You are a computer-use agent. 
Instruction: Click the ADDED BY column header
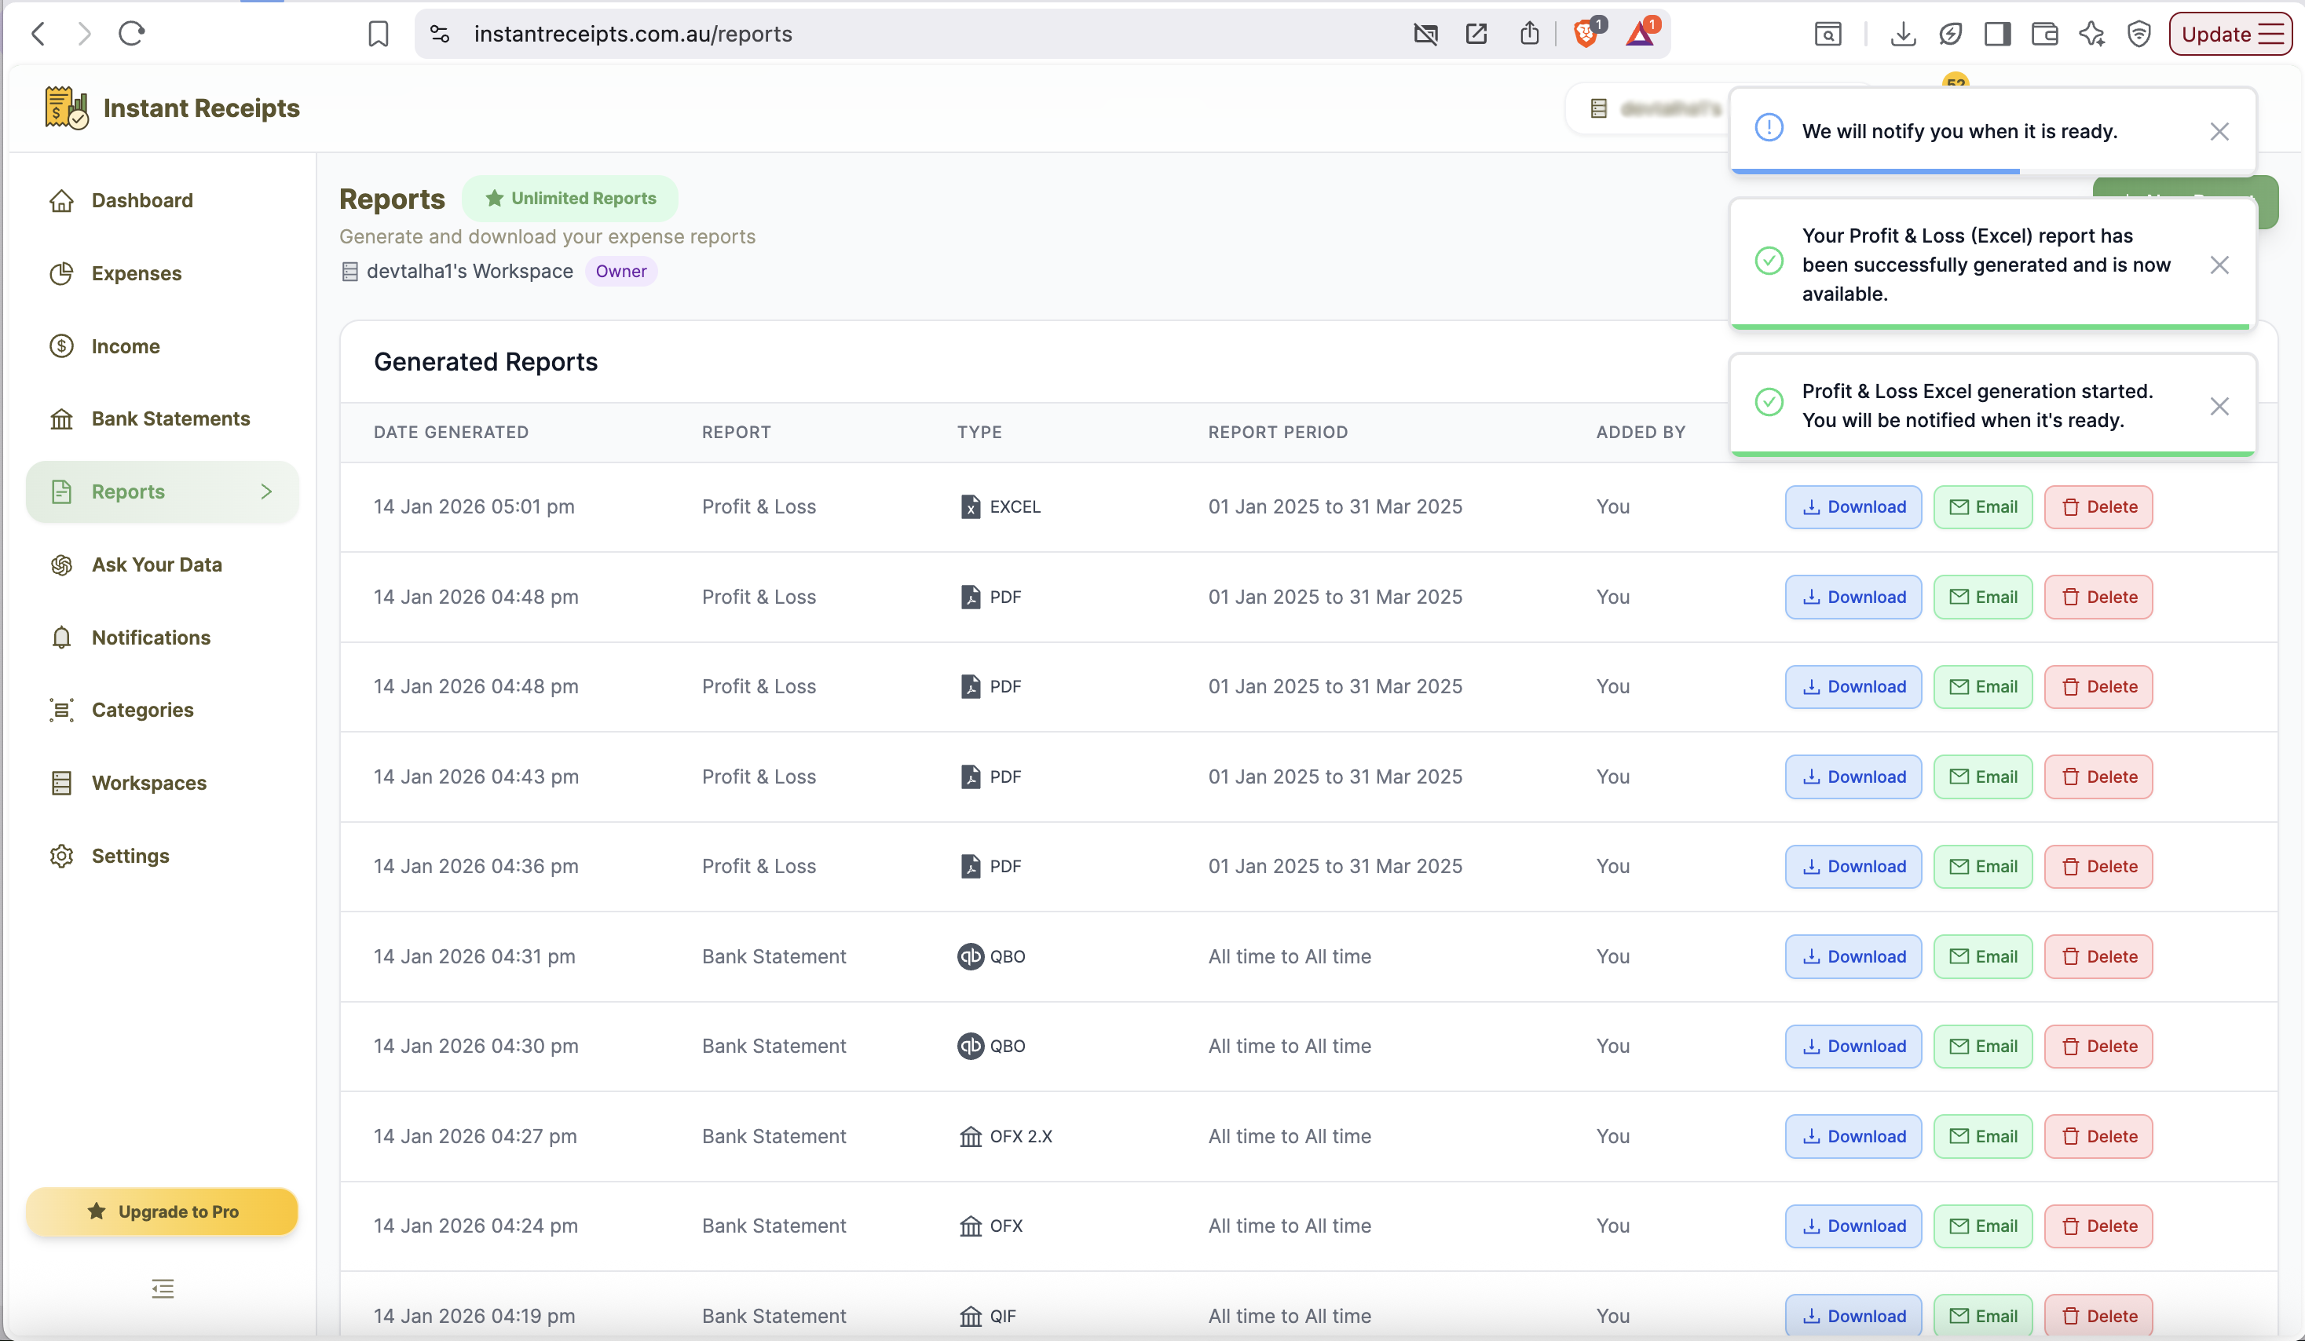(x=1641, y=432)
